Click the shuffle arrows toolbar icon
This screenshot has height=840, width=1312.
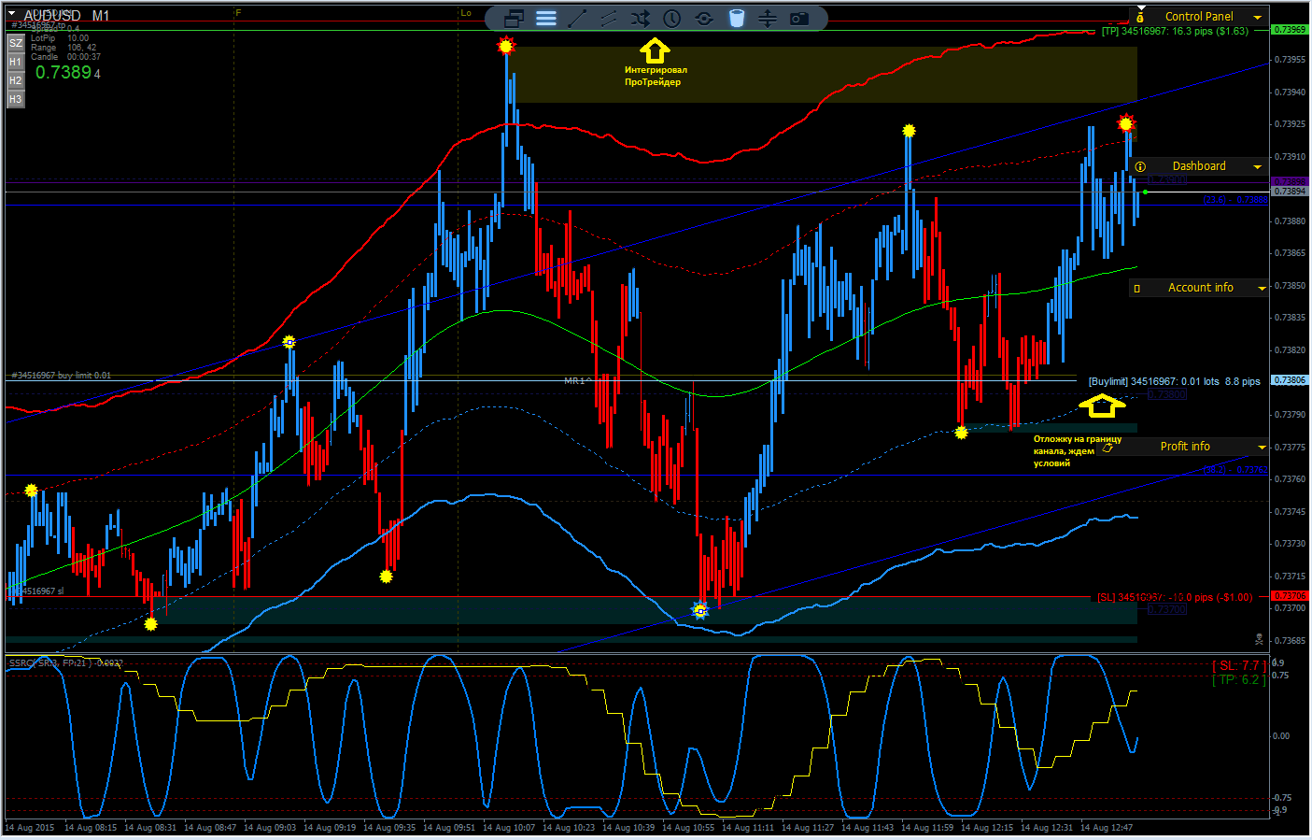coord(640,18)
